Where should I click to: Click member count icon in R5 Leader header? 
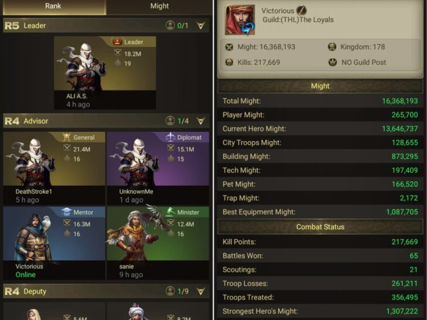[170, 26]
